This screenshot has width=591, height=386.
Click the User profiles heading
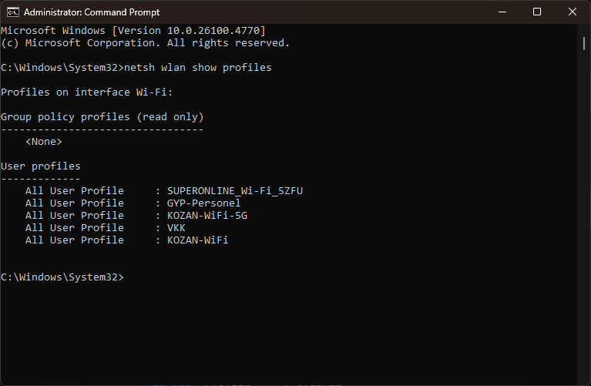[x=40, y=166]
